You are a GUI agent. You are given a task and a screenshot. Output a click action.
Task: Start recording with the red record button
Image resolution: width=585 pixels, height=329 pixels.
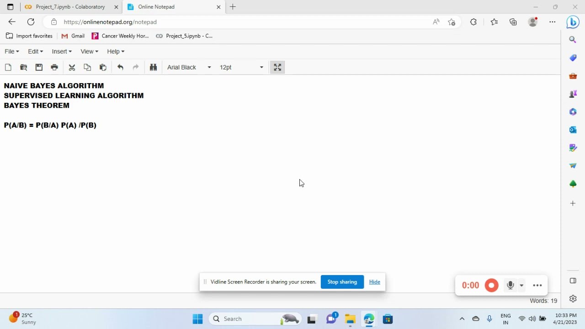click(491, 286)
